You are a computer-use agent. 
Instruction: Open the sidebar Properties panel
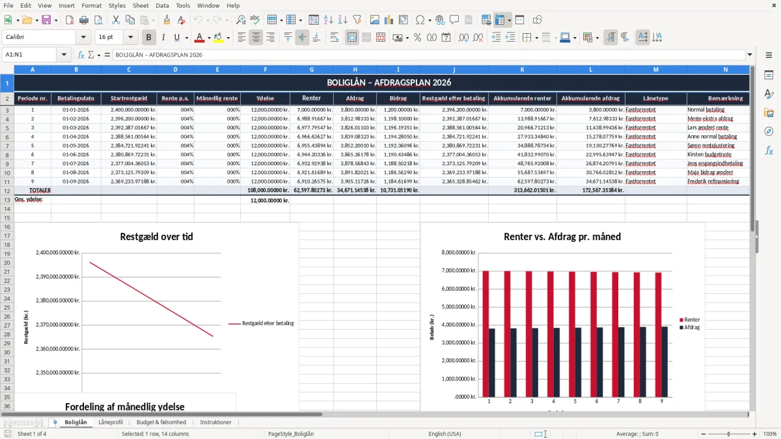(x=769, y=75)
